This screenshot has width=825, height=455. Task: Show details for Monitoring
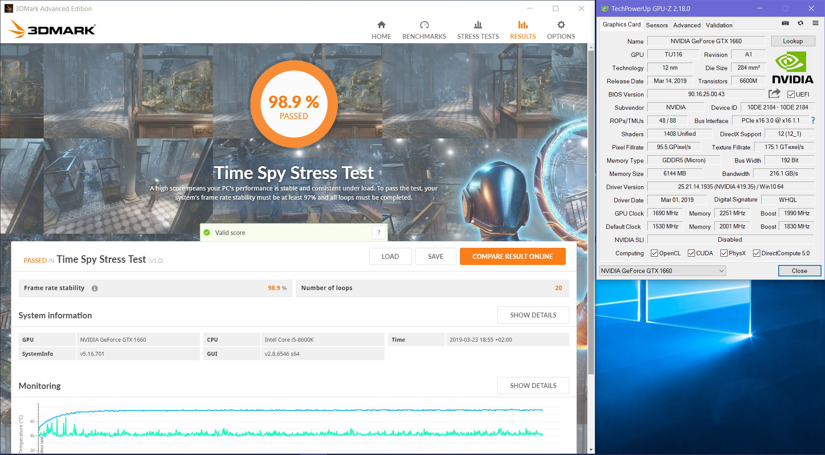pyautogui.click(x=533, y=386)
